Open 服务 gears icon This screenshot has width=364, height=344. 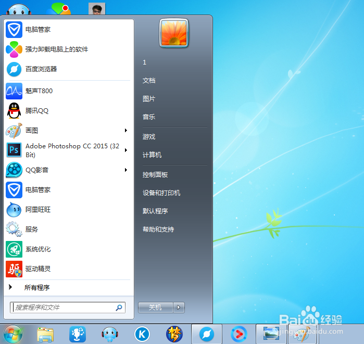14,229
